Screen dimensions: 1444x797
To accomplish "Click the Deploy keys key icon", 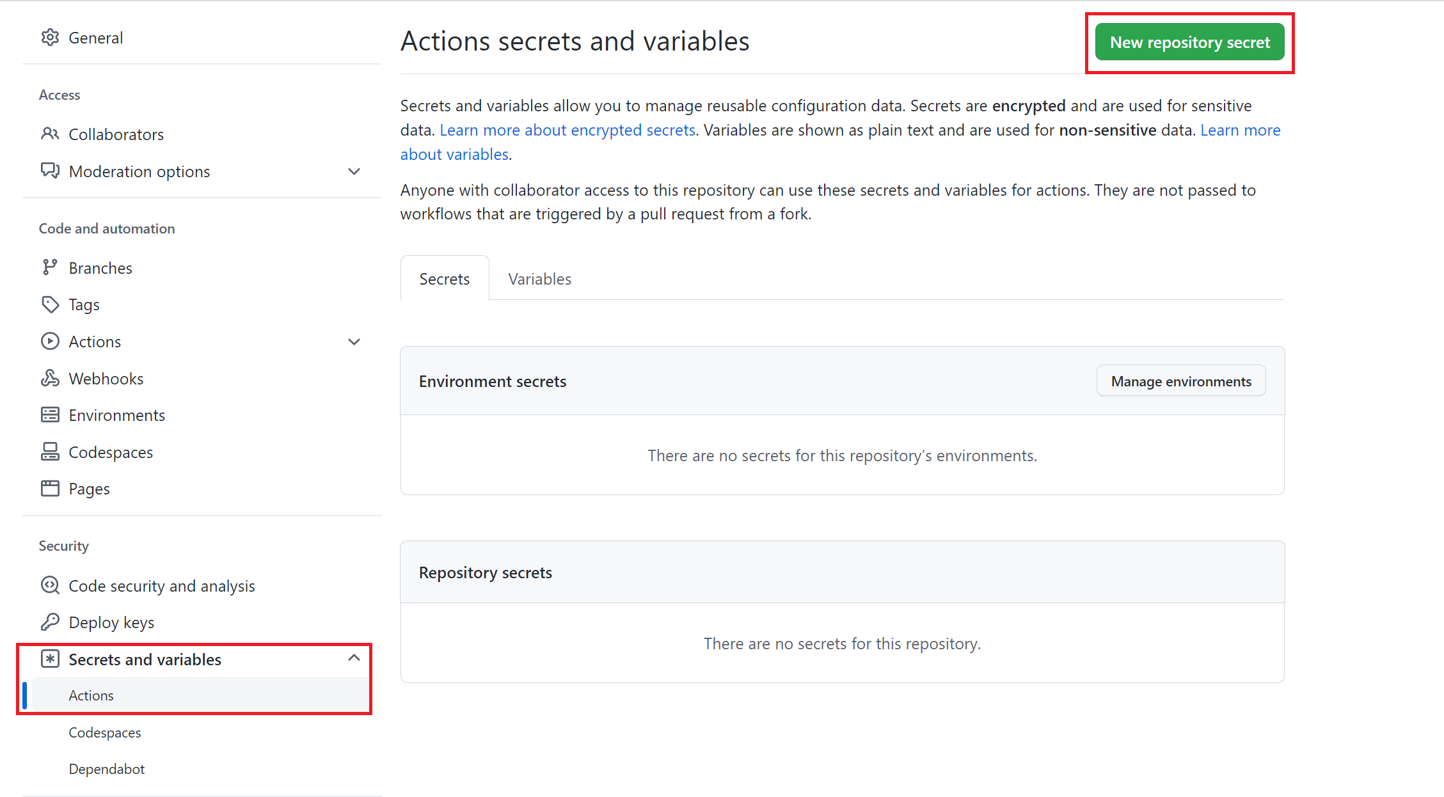I will pyautogui.click(x=50, y=622).
